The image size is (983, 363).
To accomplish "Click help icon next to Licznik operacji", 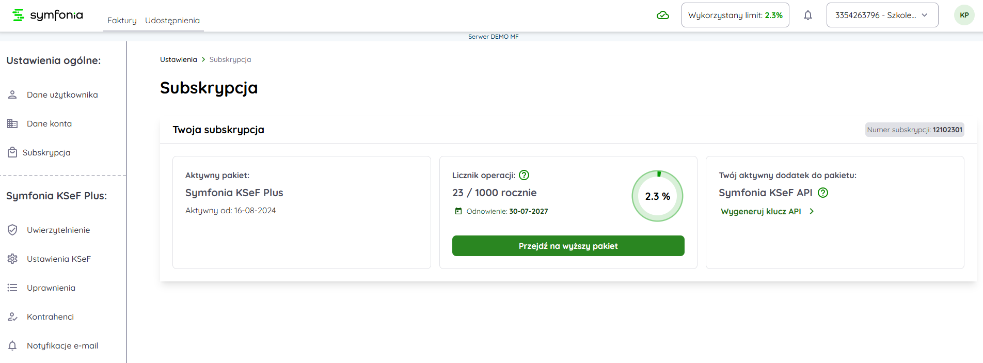I will [524, 176].
